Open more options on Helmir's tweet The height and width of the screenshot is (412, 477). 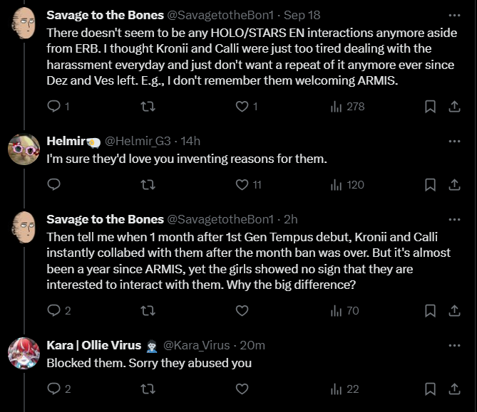[453, 140]
